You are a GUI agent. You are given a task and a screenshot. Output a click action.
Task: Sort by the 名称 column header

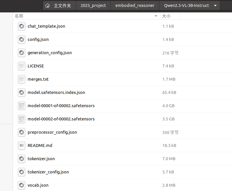tap(87, 16)
